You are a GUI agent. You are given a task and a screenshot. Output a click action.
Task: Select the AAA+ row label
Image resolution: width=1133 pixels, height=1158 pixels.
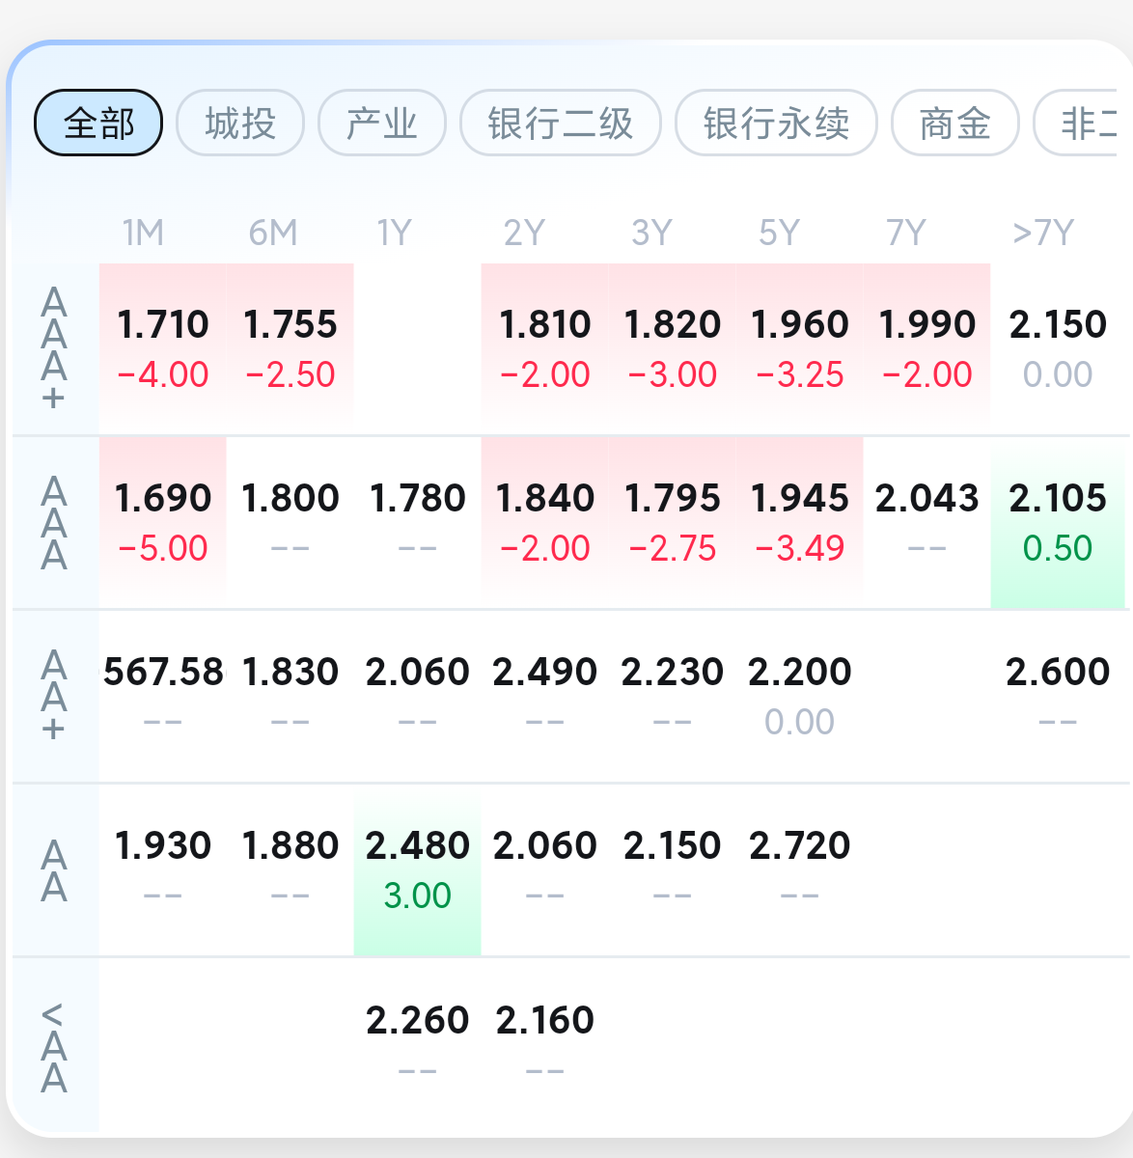(54, 348)
